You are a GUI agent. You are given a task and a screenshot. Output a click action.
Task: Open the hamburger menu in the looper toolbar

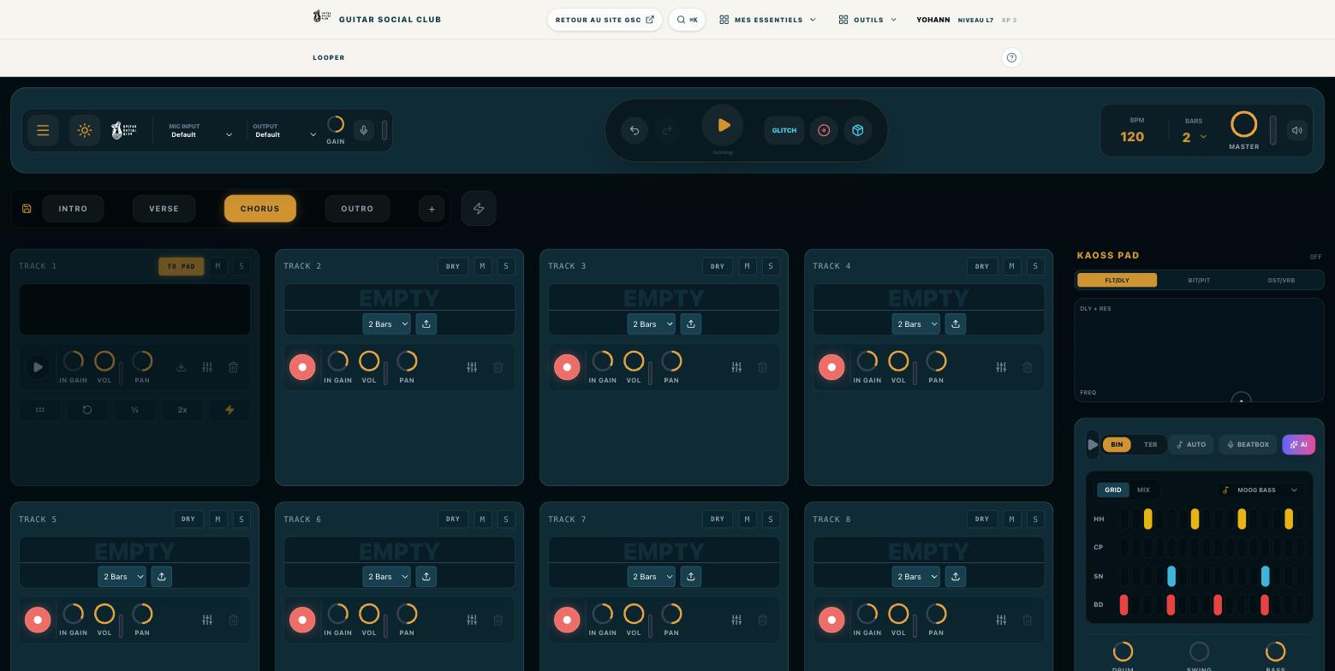pyautogui.click(x=43, y=131)
